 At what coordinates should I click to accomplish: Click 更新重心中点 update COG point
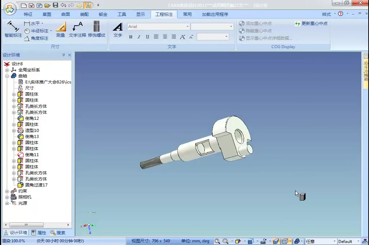[311, 24]
